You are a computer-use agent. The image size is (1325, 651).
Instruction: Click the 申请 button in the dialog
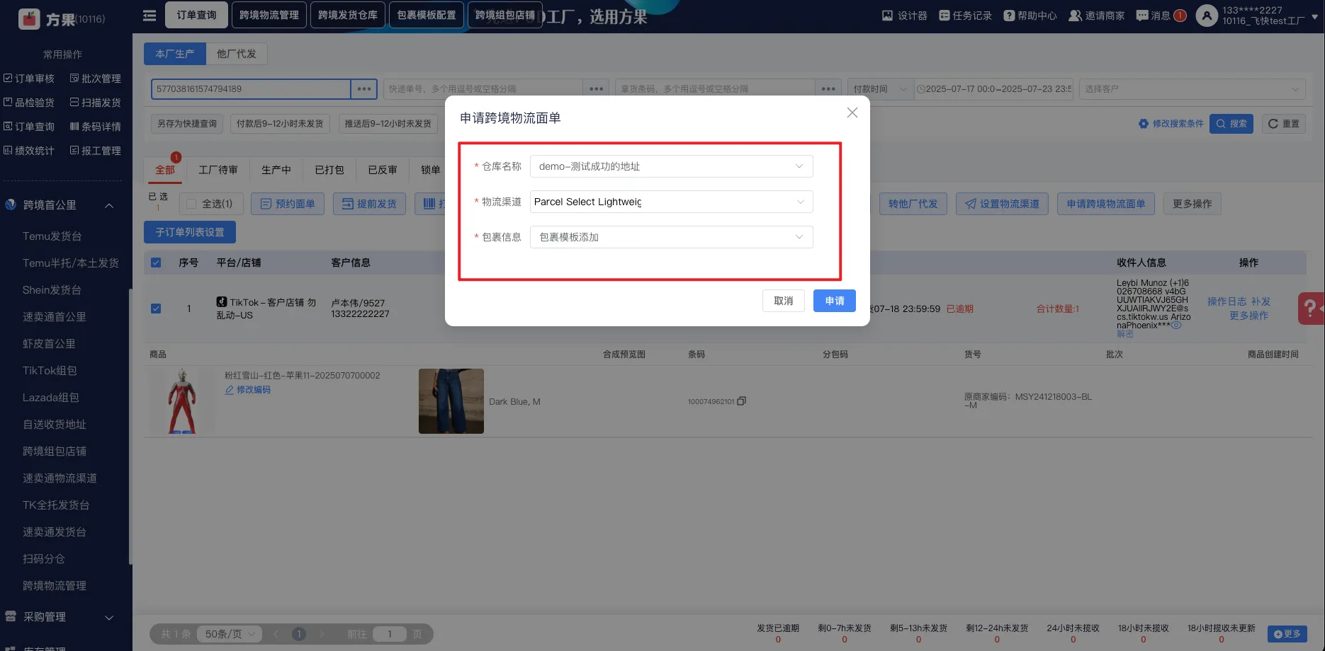tap(835, 301)
